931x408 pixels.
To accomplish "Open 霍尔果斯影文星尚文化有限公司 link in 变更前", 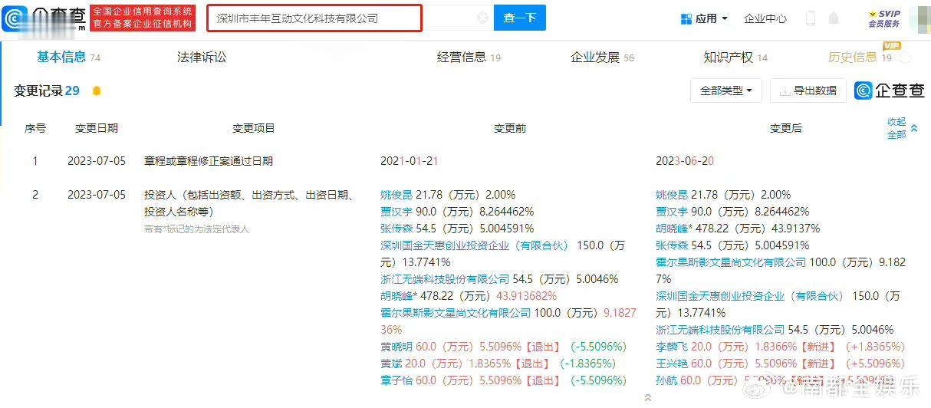I will click(x=456, y=313).
